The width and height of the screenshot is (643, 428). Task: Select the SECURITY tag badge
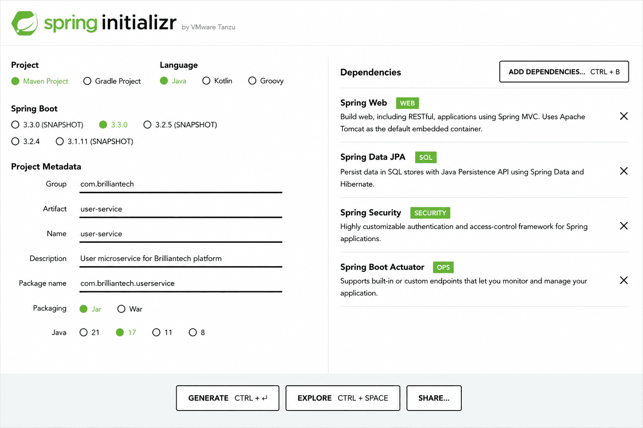[430, 213]
